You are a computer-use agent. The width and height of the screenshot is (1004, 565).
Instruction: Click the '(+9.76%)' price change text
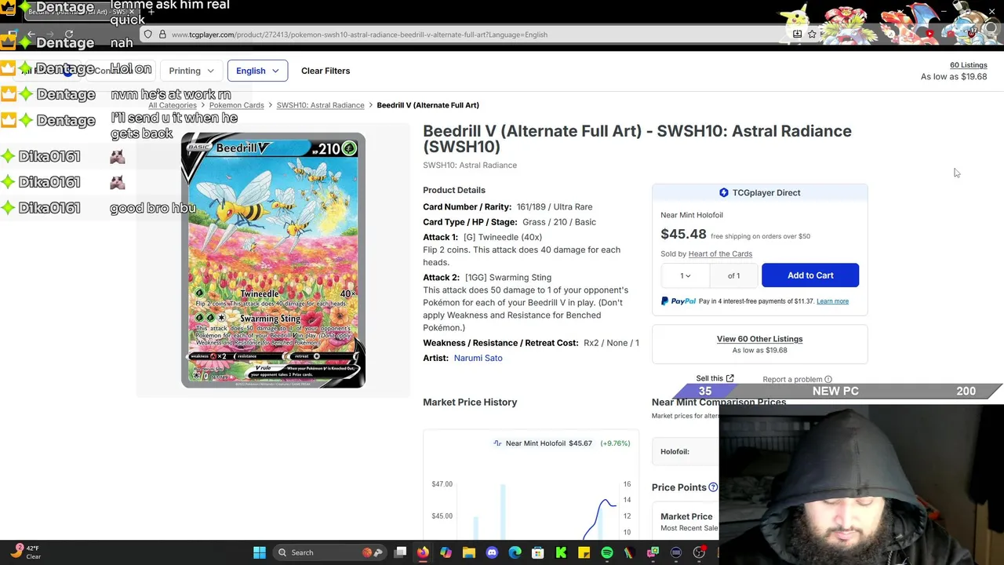click(615, 443)
